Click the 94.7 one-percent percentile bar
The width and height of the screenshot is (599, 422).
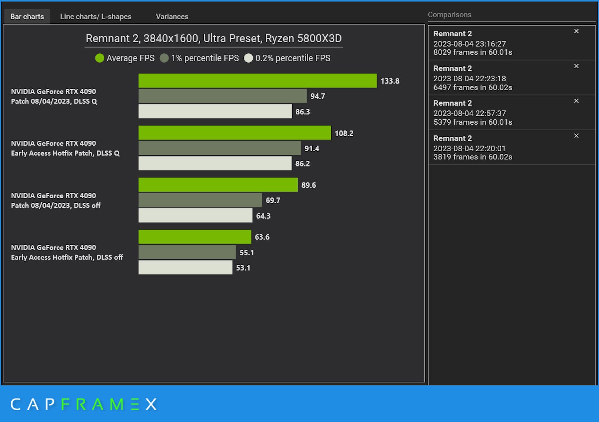[222, 96]
